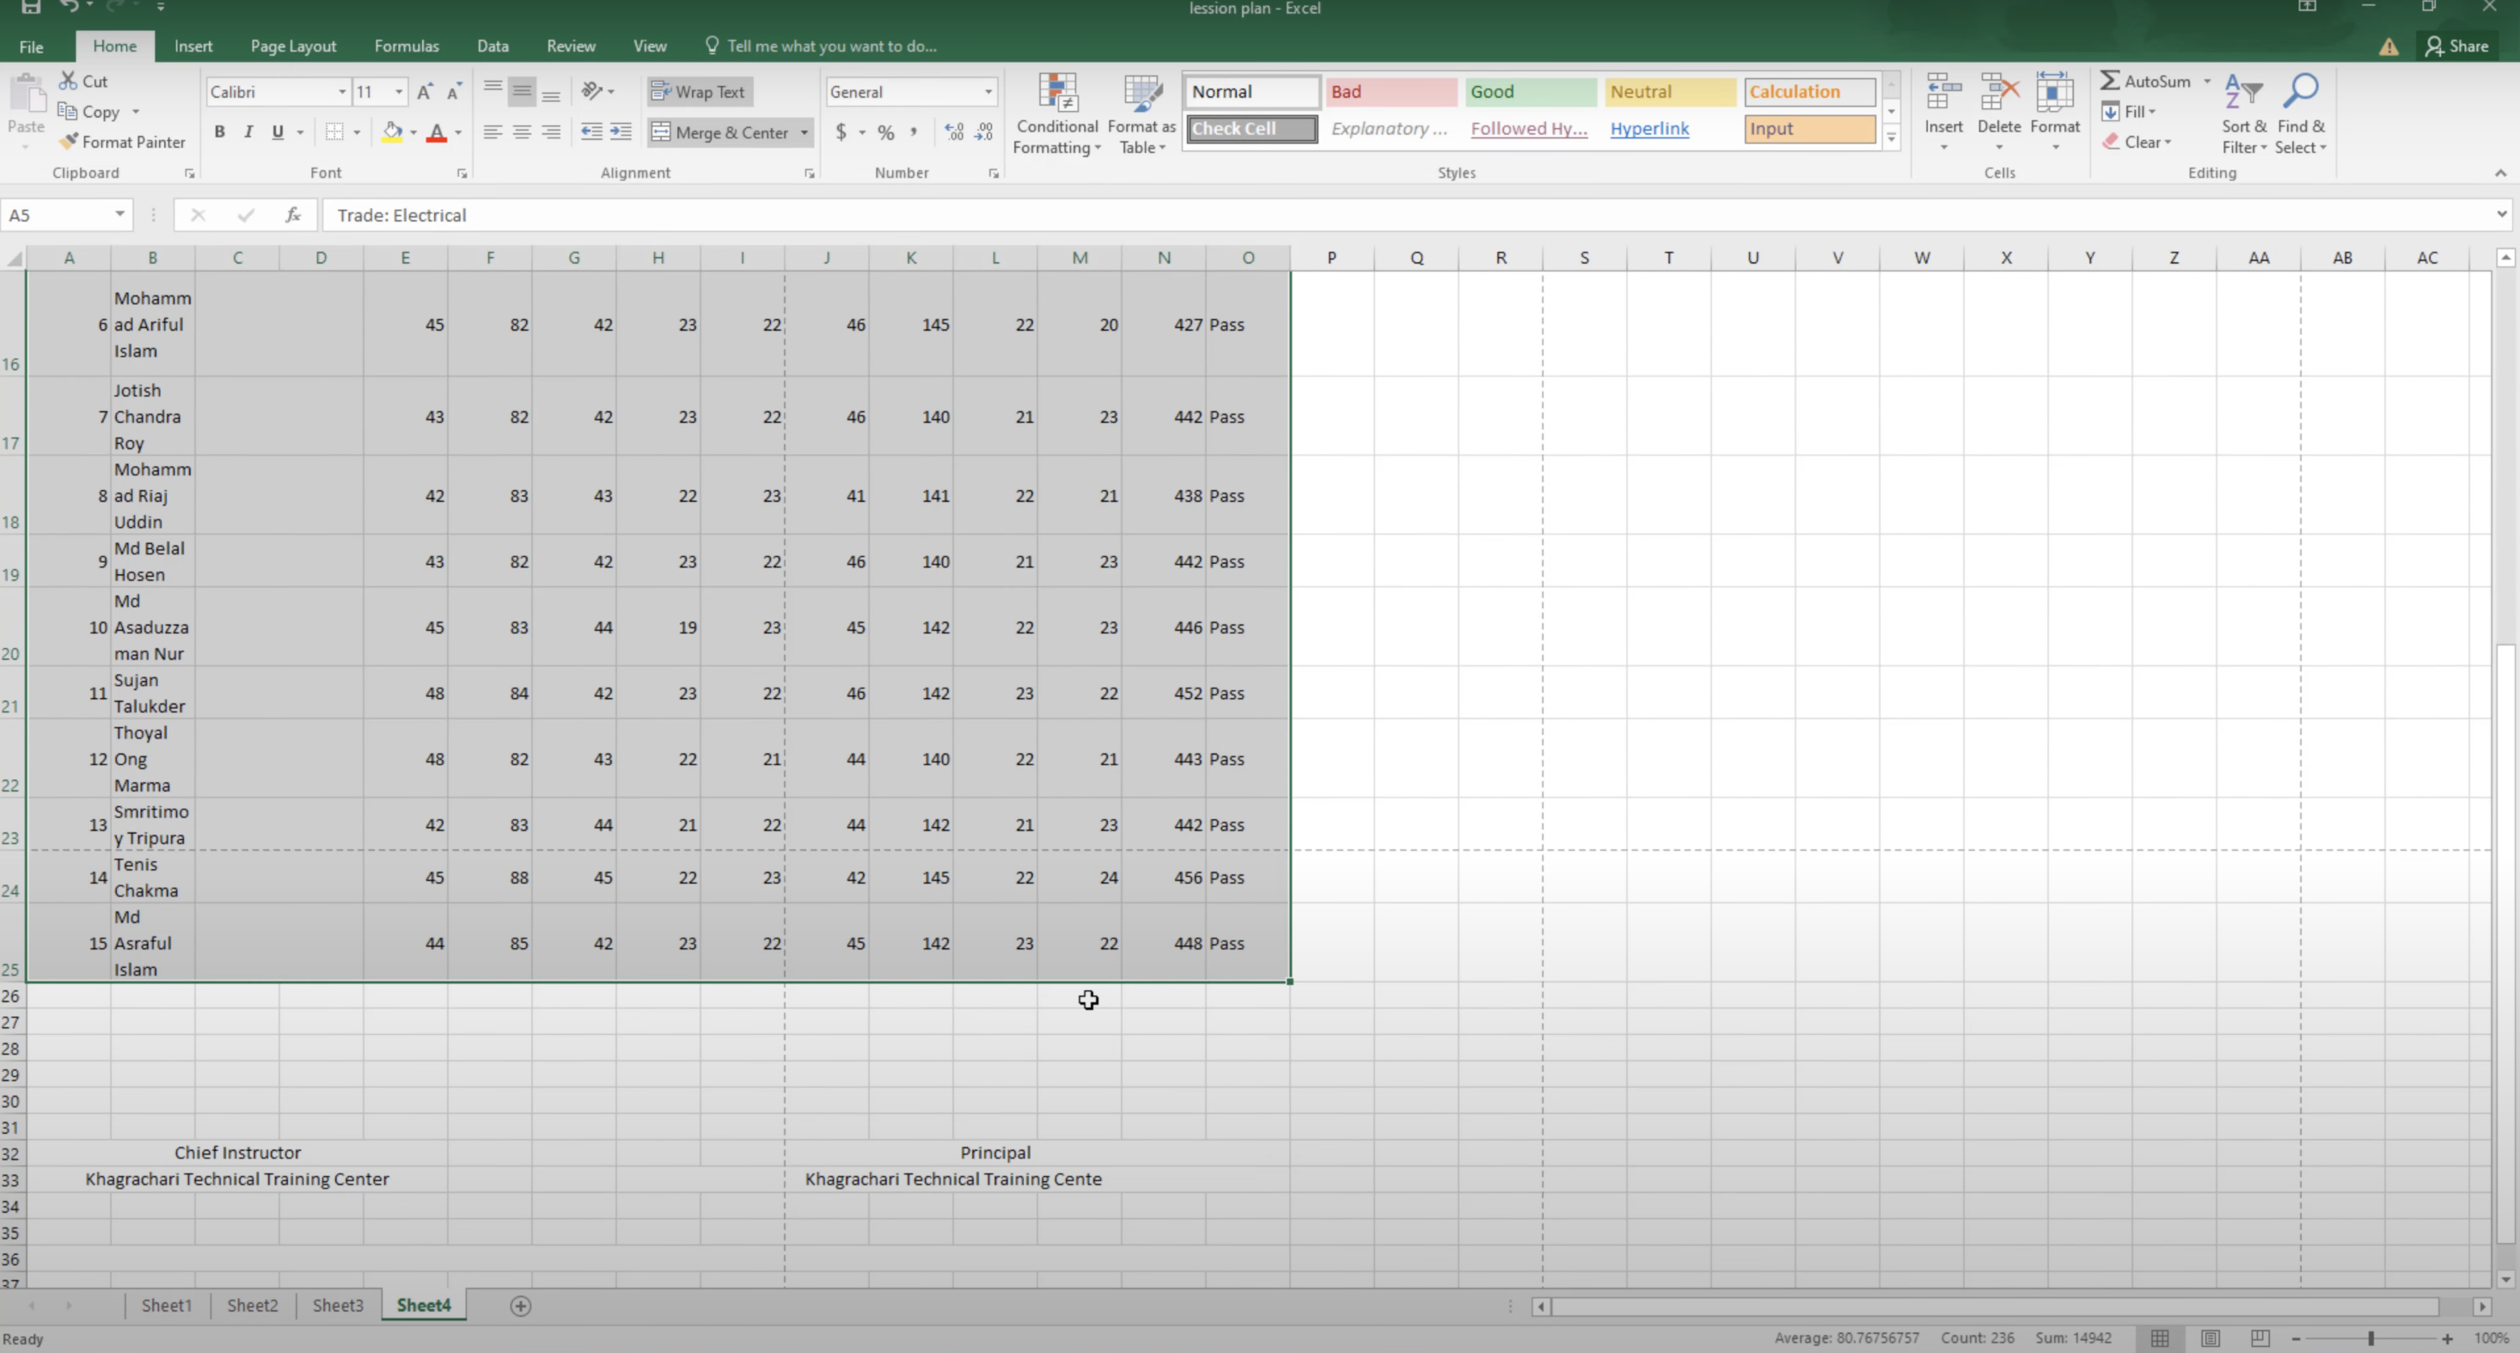This screenshot has height=1353, width=2520.
Task: Click the AutoSum sigma icon
Action: pos(2110,81)
